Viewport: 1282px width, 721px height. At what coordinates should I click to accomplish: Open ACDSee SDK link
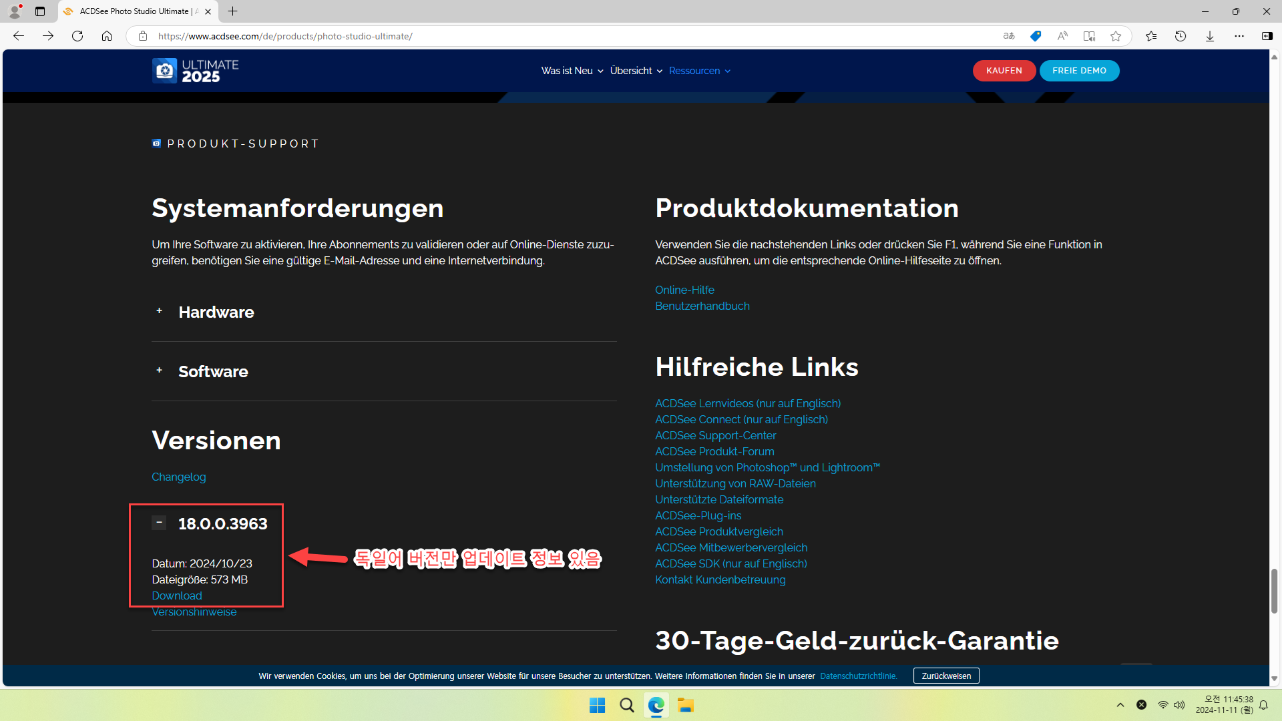coord(731,563)
